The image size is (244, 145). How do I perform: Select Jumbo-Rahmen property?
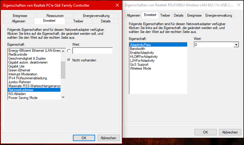[34, 82]
